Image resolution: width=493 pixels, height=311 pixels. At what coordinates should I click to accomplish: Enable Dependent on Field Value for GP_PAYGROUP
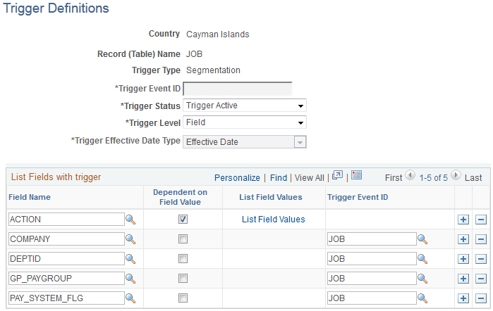click(x=183, y=279)
